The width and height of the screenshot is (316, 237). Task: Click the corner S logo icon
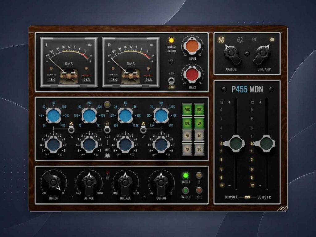[x=282, y=209]
